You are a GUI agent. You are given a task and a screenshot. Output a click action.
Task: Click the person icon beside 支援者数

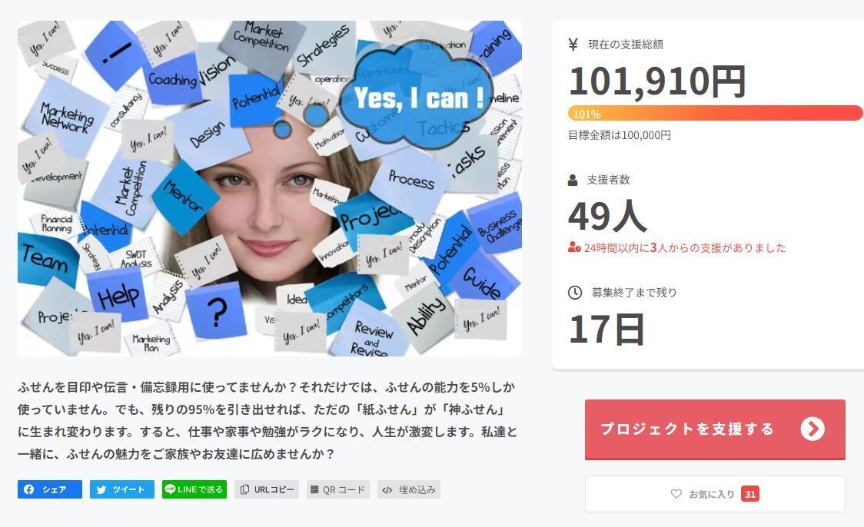pyautogui.click(x=573, y=180)
